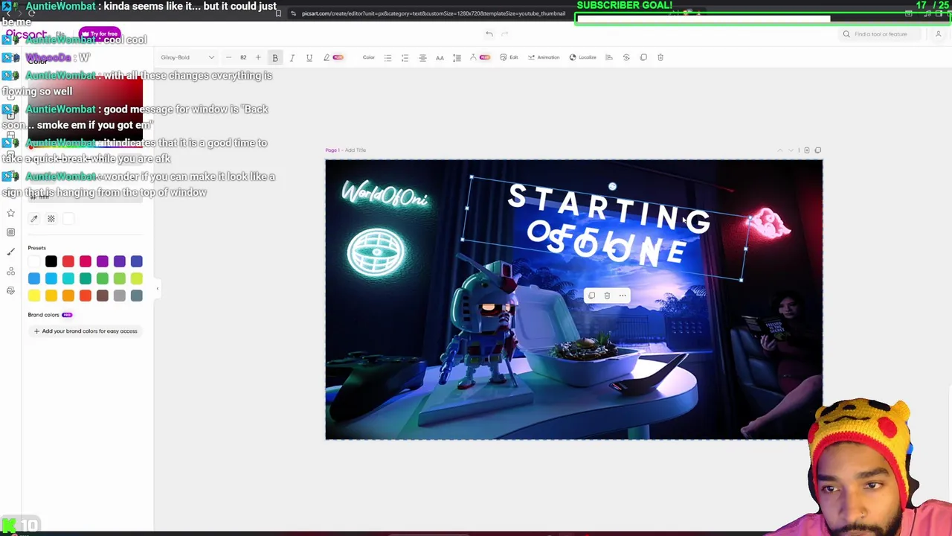The image size is (952, 536).
Task: Decrease font size with minus button
Action: pyautogui.click(x=228, y=57)
